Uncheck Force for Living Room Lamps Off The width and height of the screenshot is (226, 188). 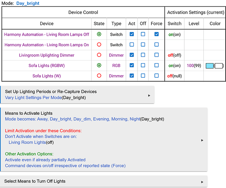tap(157, 34)
